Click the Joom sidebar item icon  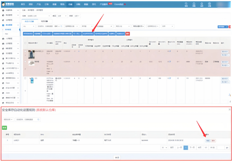point(3,93)
